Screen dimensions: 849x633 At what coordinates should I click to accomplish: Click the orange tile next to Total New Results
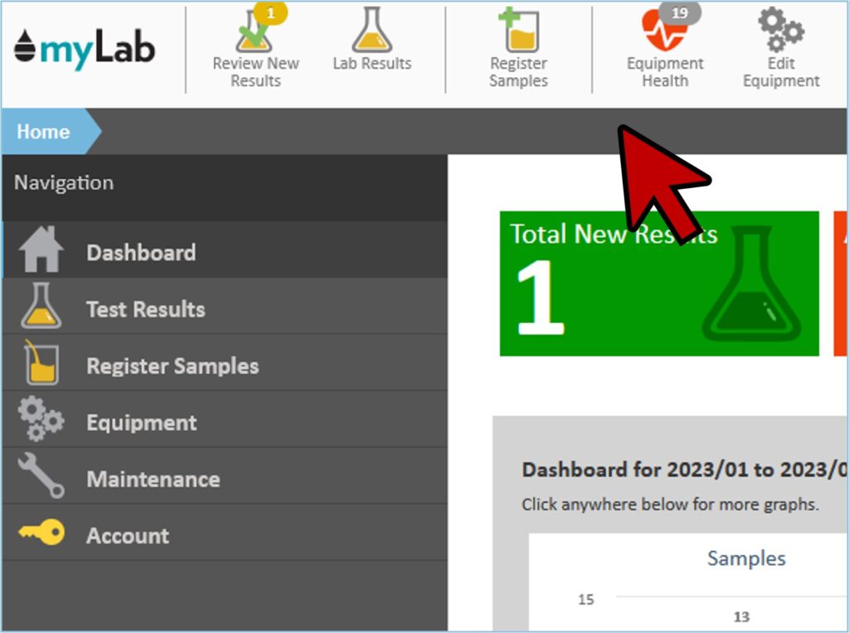tap(840, 284)
